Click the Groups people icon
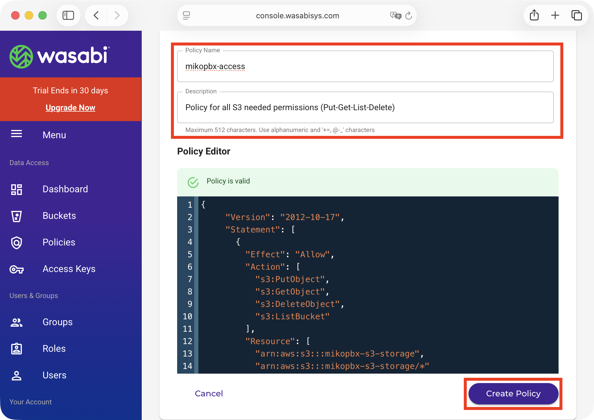The height and width of the screenshot is (420, 594). tap(17, 322)
